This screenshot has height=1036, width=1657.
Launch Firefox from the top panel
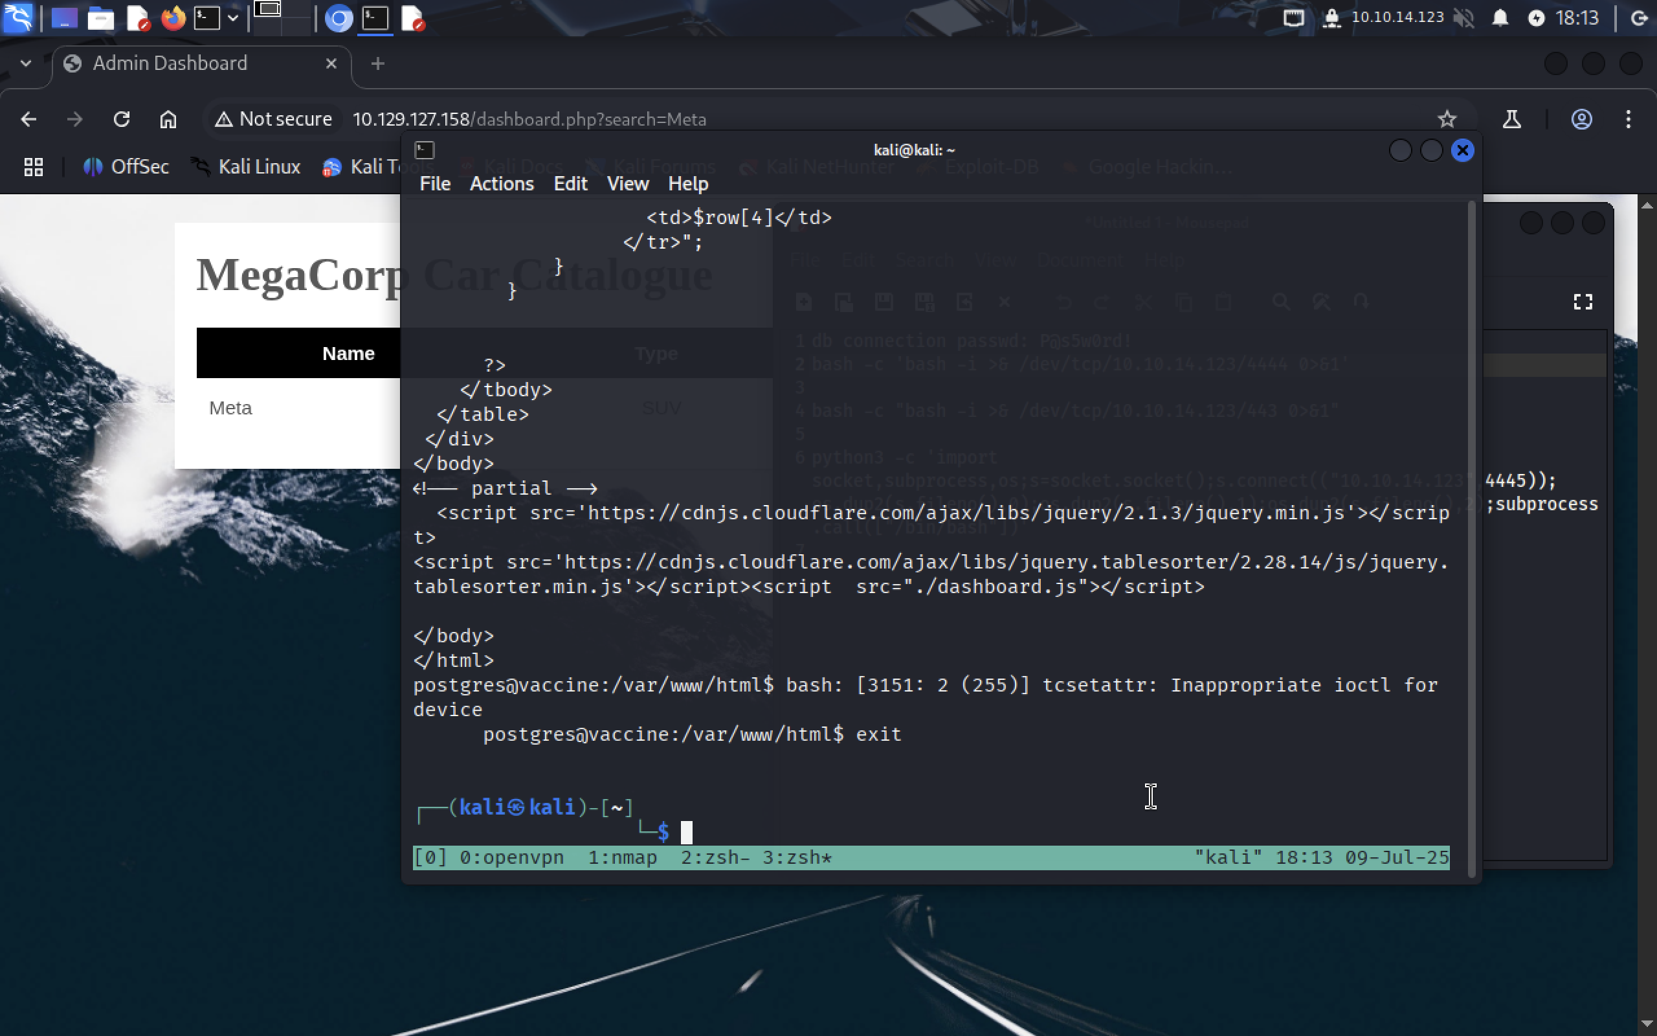[x=173, y=18]
